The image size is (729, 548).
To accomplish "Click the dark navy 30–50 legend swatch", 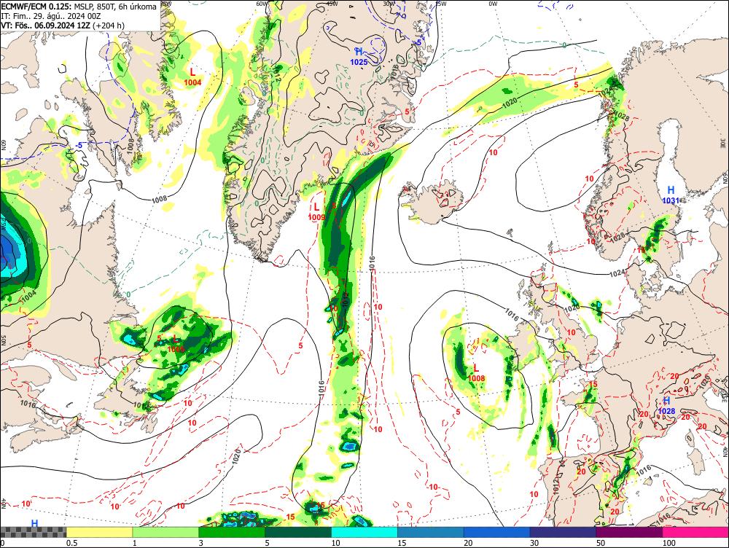I will 563,532.
